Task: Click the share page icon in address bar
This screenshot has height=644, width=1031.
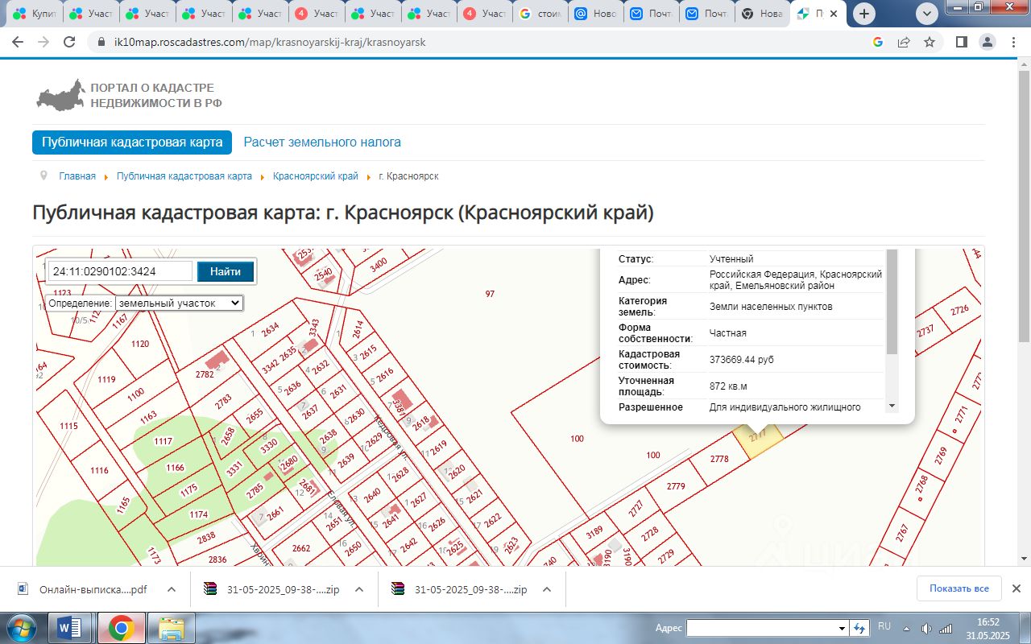Action: pos(904,42)
